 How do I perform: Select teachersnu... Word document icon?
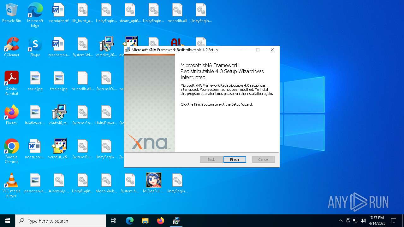click(59, 47)
